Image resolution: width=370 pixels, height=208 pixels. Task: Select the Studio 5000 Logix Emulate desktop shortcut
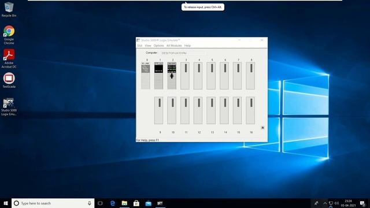[x=9, y=107]
